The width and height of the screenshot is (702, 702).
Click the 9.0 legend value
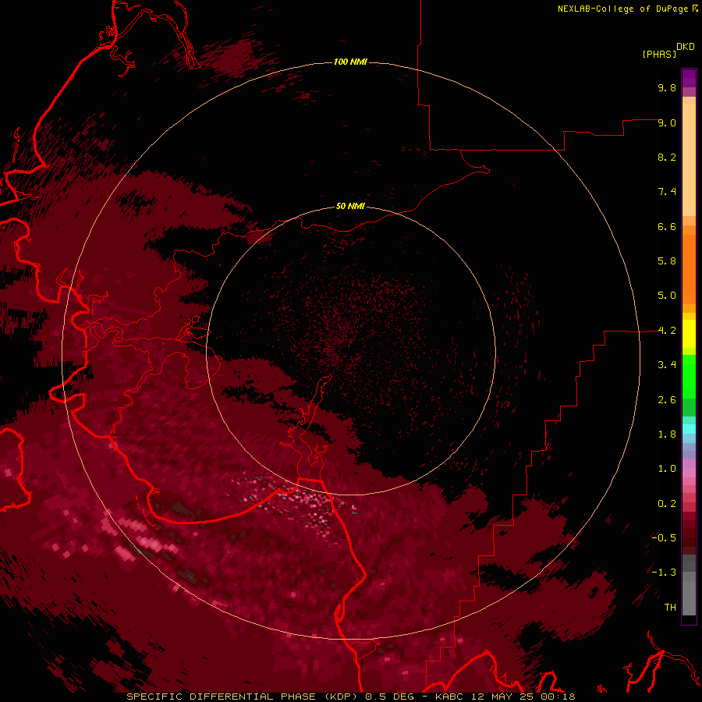tap(667, 122)
